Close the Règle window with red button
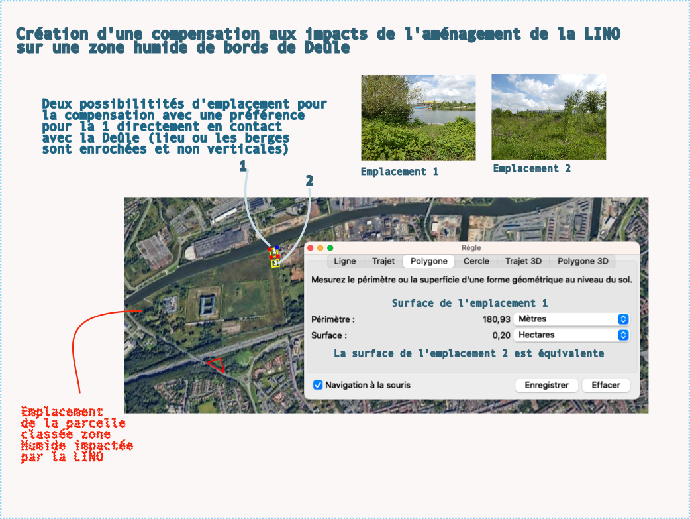The image size is (690, 519). 310,248
